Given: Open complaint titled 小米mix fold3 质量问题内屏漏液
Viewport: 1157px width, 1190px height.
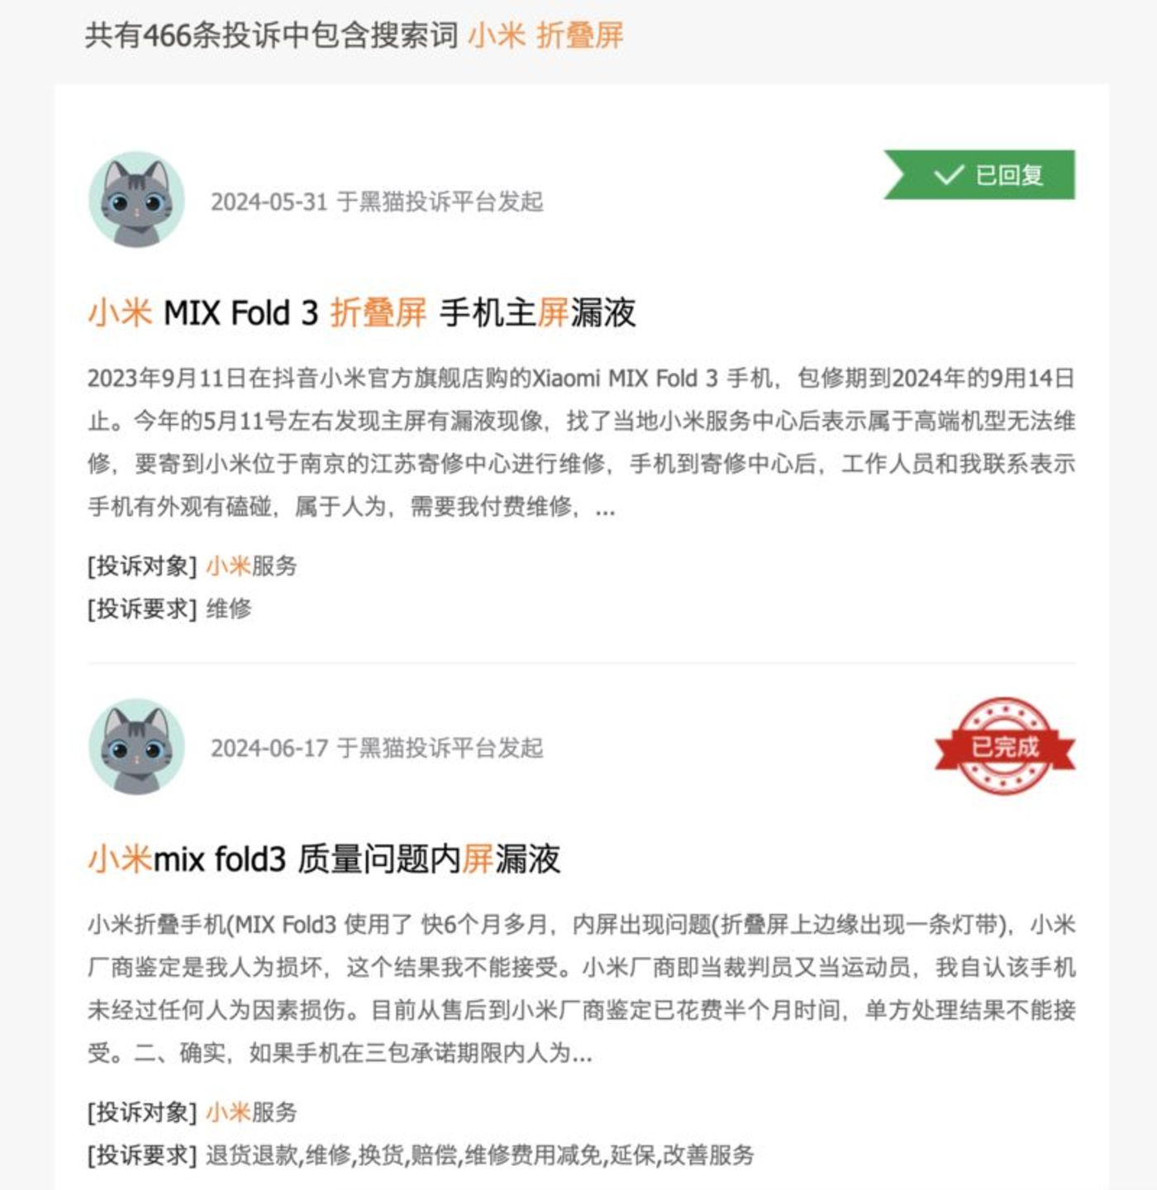Looking at the screenshot, I should (324, 859).
